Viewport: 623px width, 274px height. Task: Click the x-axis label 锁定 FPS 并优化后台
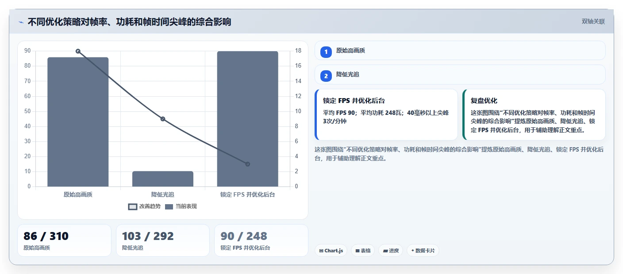click(x=247, y=194)
